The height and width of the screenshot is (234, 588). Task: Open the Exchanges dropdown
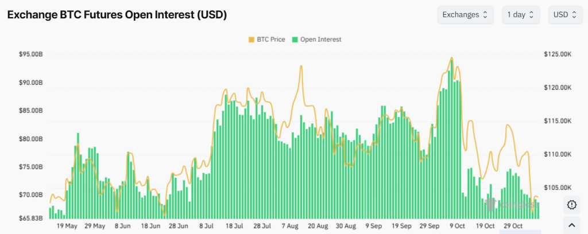pos(465,15)
